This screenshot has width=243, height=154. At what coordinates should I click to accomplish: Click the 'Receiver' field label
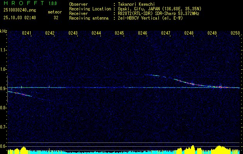tap(78, 13)
